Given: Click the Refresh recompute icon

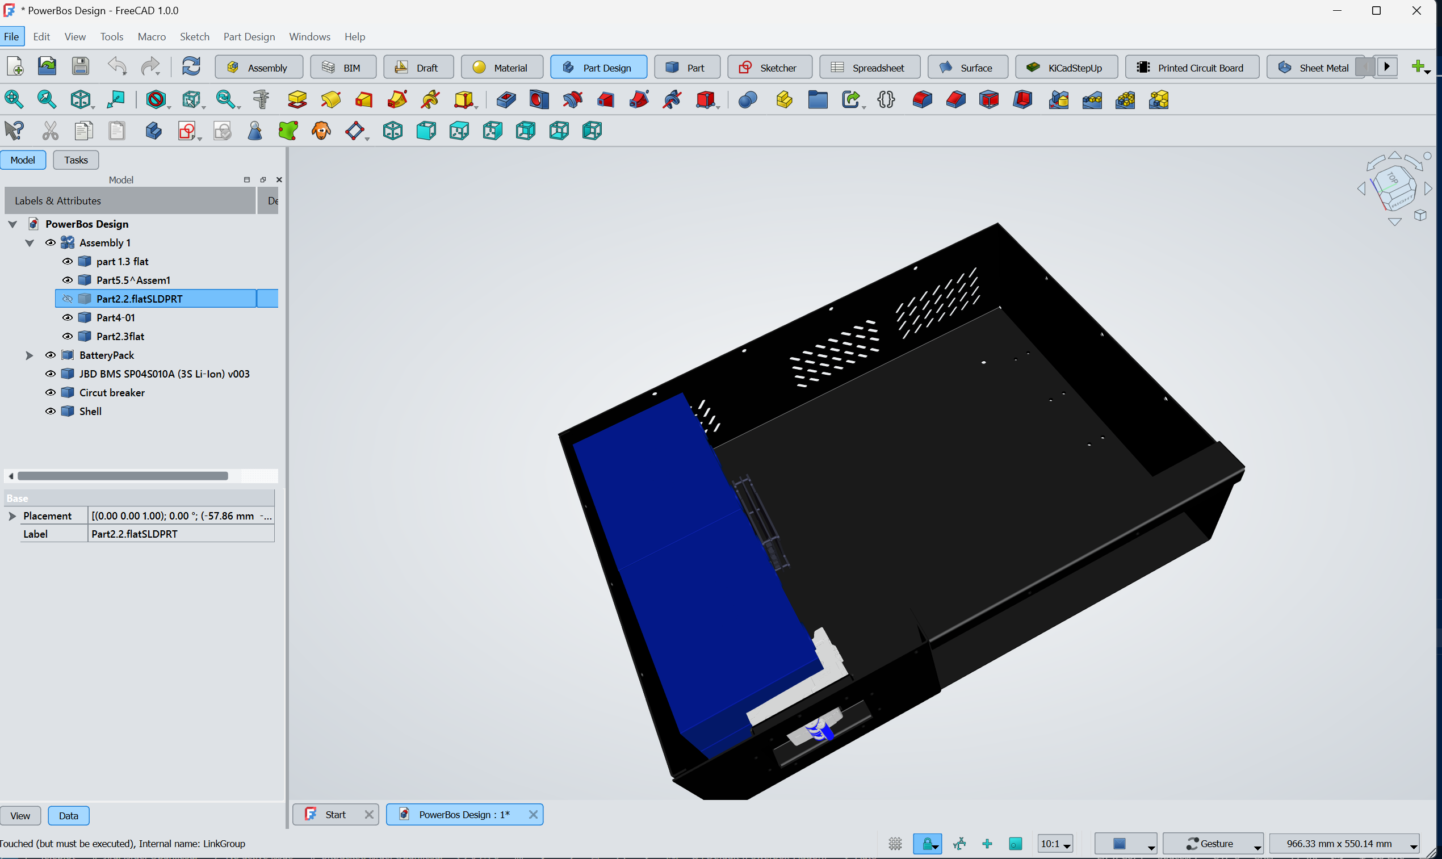Looking at the screenshot, I should (191, 66).
